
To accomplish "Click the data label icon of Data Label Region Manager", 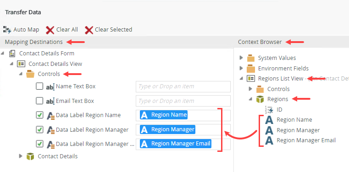I will tap(51, 130).
